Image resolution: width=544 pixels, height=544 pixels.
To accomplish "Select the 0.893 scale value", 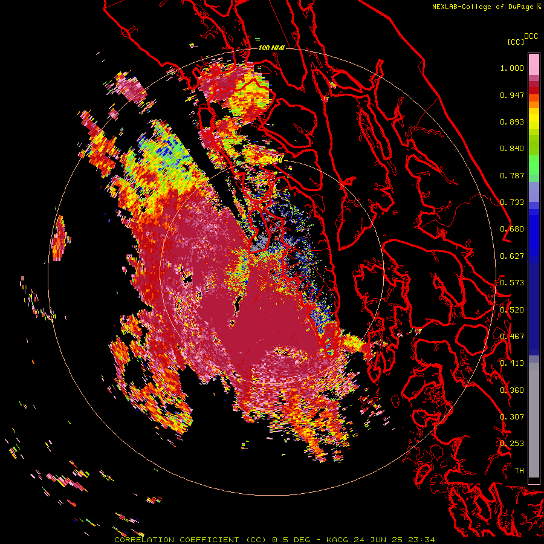I will coord(512,121).
